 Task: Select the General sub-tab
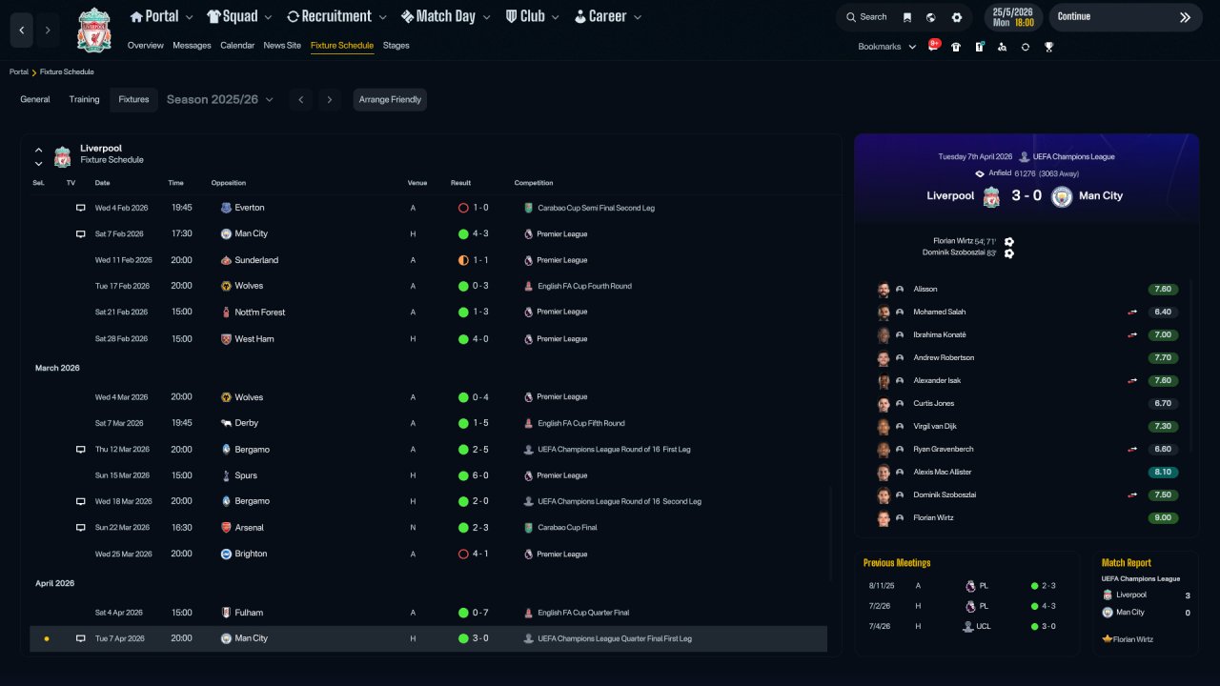(35, 100)
